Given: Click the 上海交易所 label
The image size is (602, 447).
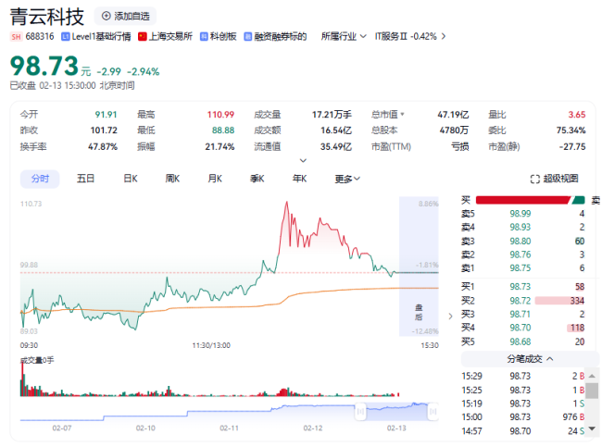Looking at the screenshot, I should [170, 36].
